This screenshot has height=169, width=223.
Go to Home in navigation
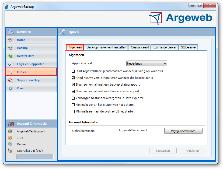click(x=31, y=40)
